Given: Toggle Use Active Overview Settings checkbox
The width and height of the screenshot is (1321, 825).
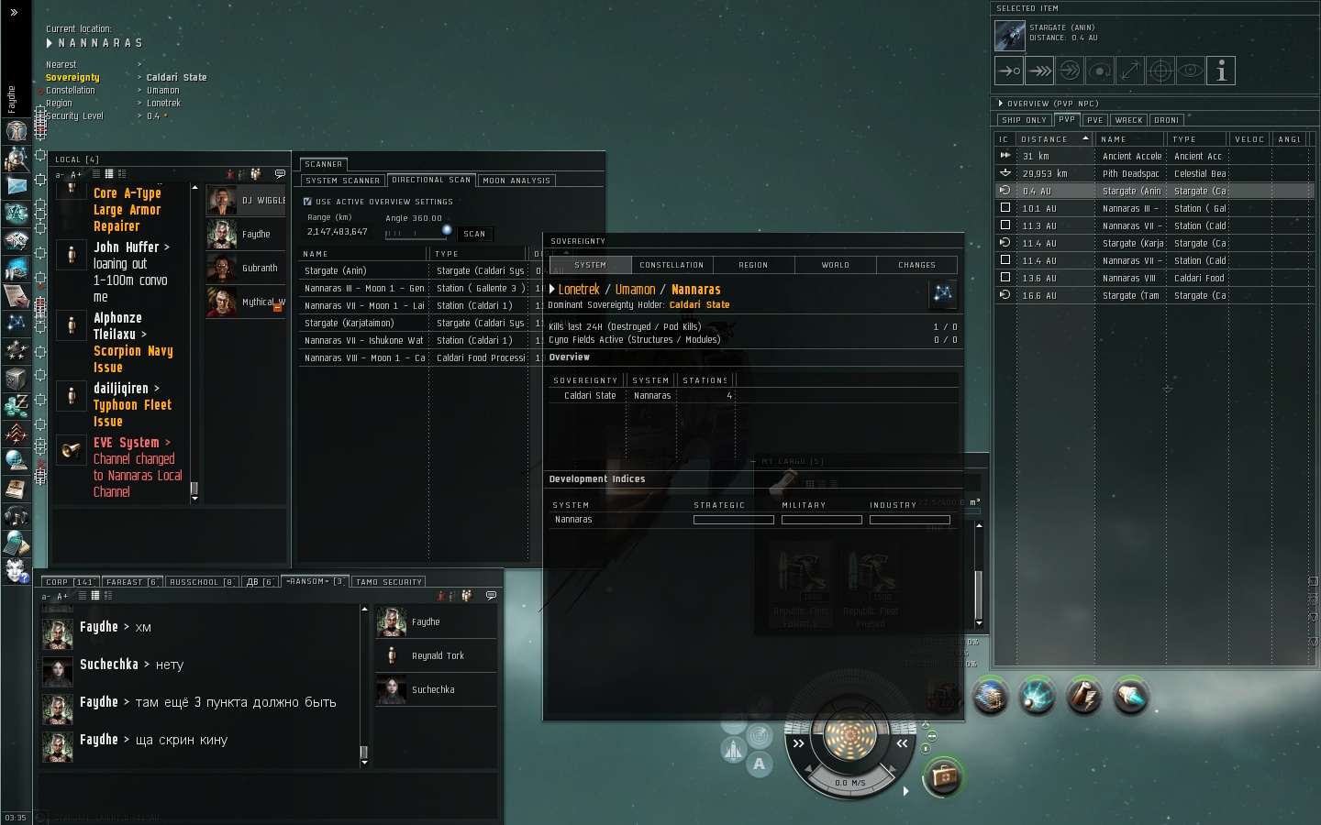Looking at the screenshot, I should click(x=307, y=202).
